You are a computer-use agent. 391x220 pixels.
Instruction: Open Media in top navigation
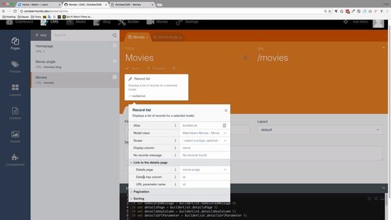pos(76,22)
